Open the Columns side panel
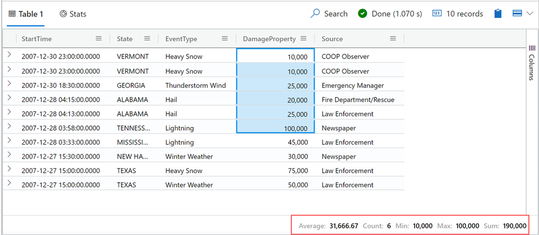This screenshot has height=235, width=539. [x=532, y=62]
